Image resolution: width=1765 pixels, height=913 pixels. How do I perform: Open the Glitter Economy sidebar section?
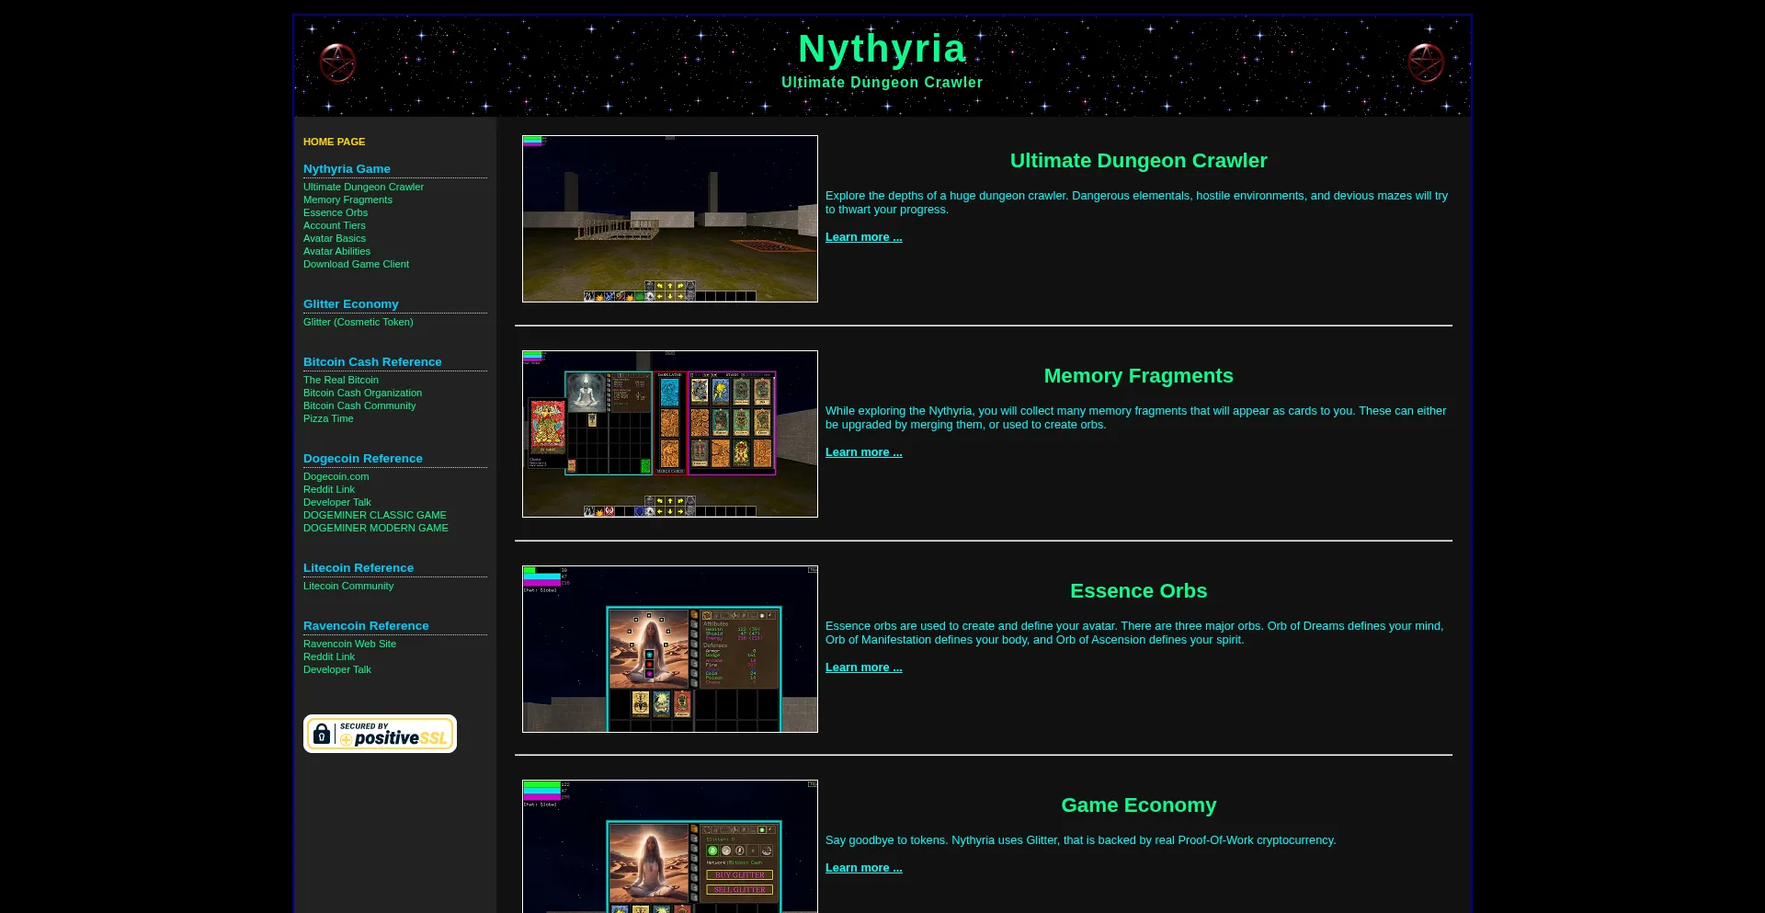point(350,304)
